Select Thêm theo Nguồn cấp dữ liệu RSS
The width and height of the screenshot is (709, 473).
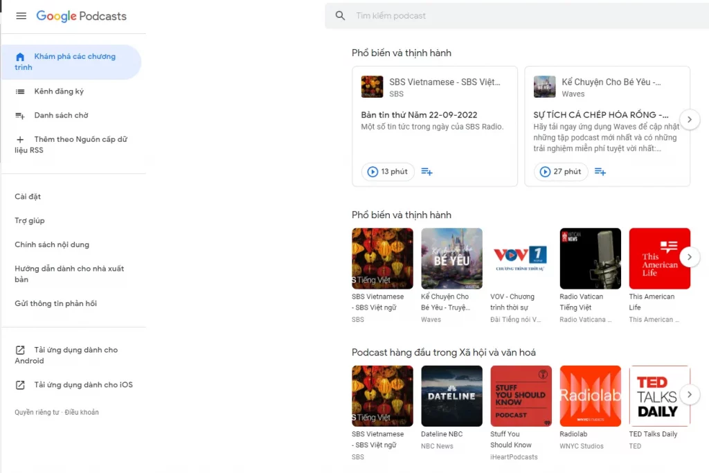tap(71, 145)
